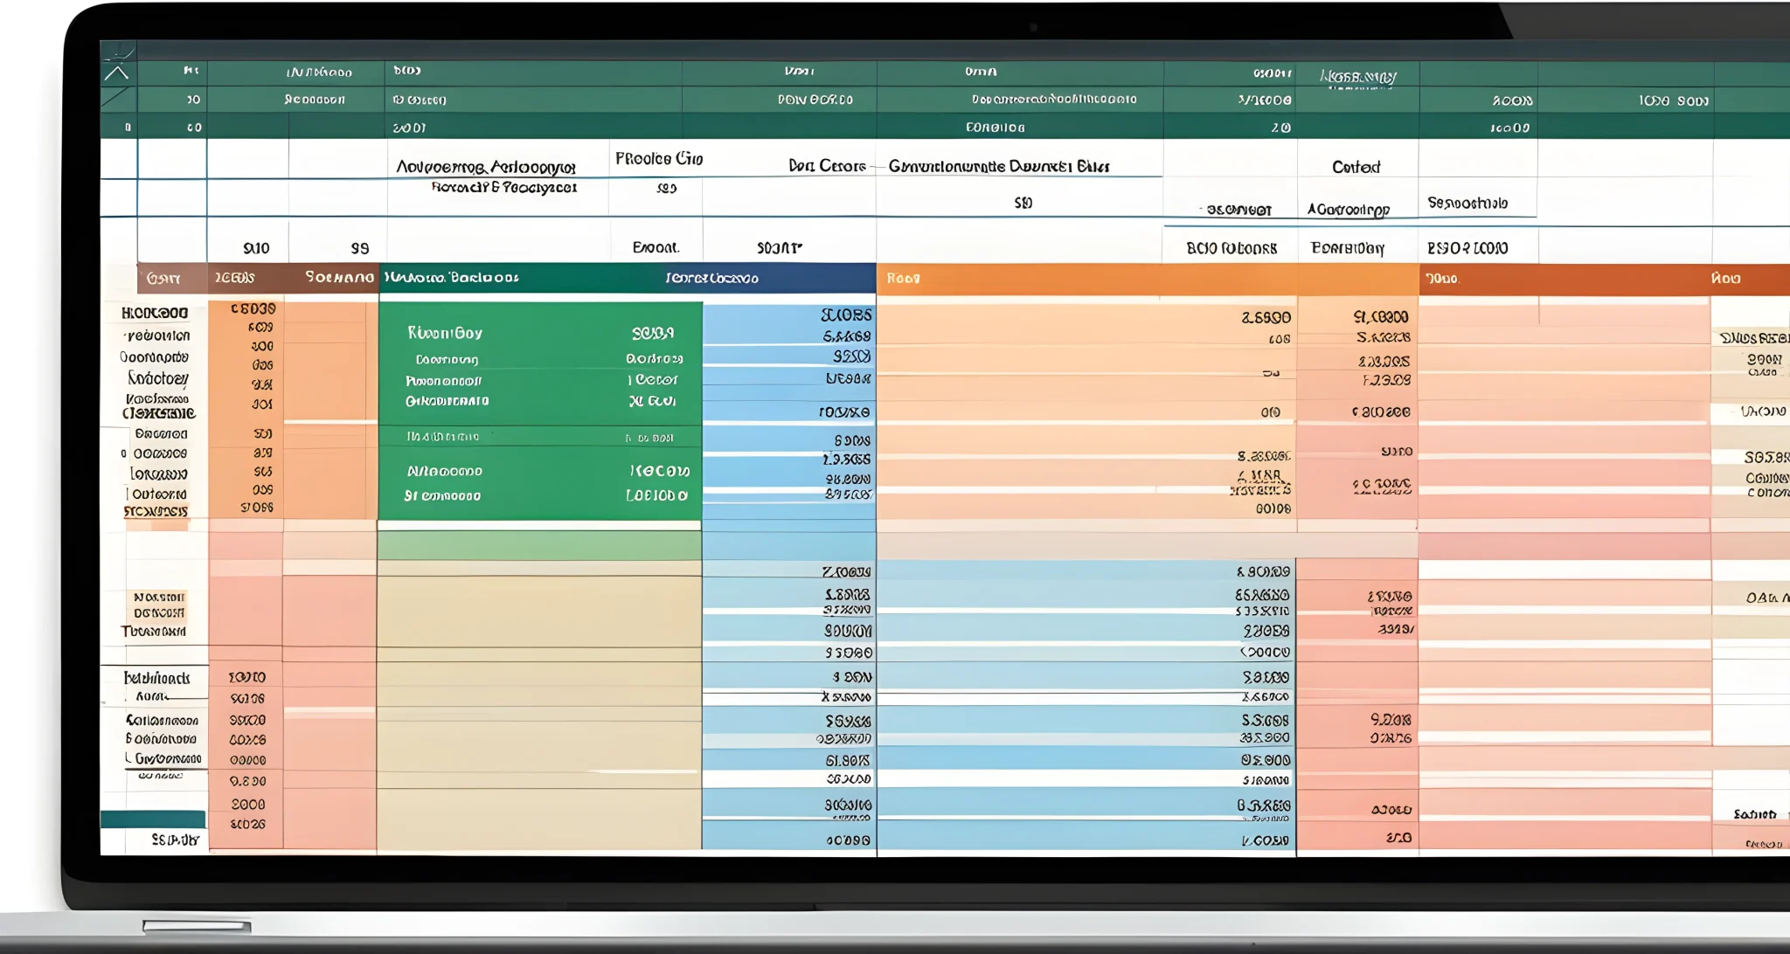
Task: Select the "Hooeooo" row label
Action: click(155, 313)
